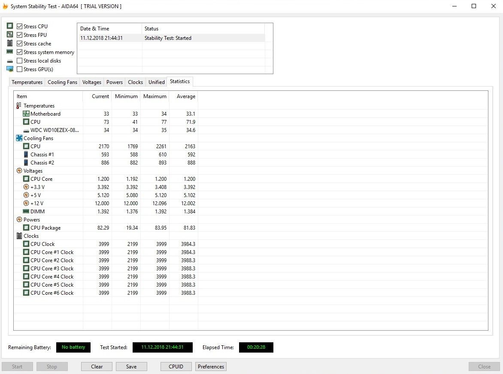This screenshot has width=503, height=374.
Task: Click the CPU Package chip icon
Action: coord(26,227)
